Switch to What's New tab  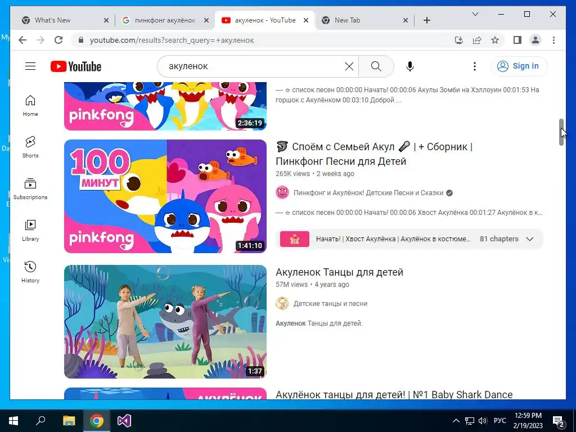click(x=65, y=20)
